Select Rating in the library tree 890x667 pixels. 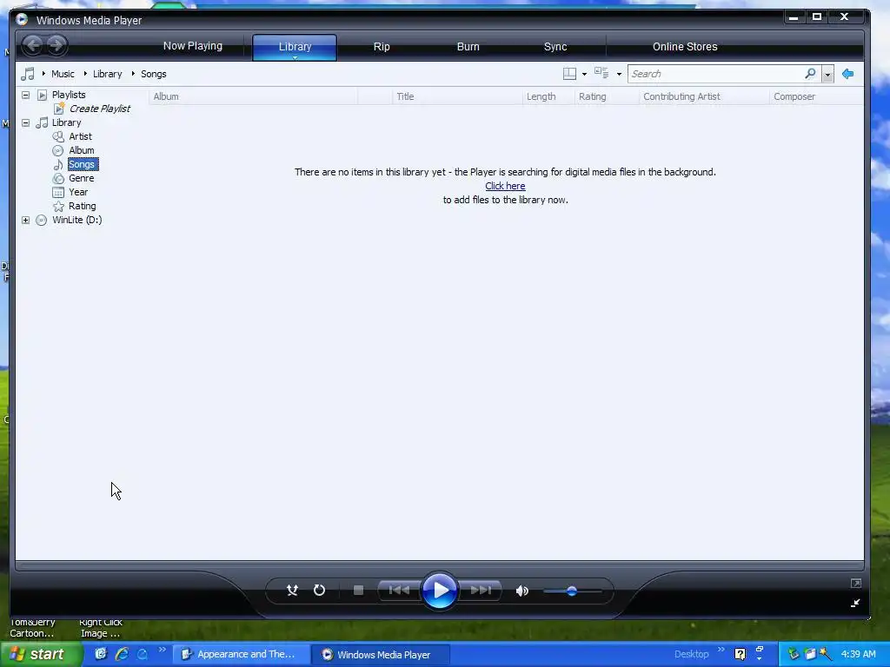[x=83, y=206]
